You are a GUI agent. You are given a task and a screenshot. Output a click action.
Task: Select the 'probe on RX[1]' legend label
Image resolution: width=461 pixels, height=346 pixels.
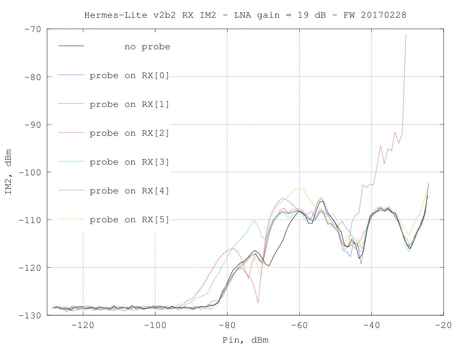click(x=130, y=105)
